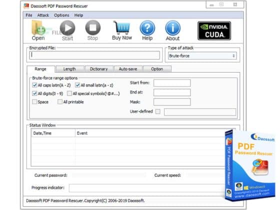
Task: Start the password attack
Action: pyautogui.click(x=67, y=30)
